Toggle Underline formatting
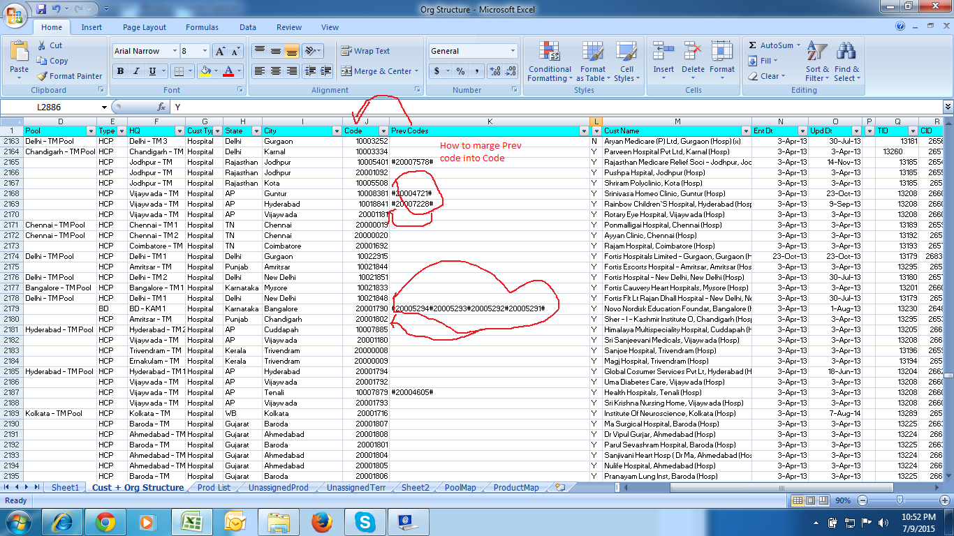The image size is (954, 536). point(151,71)
